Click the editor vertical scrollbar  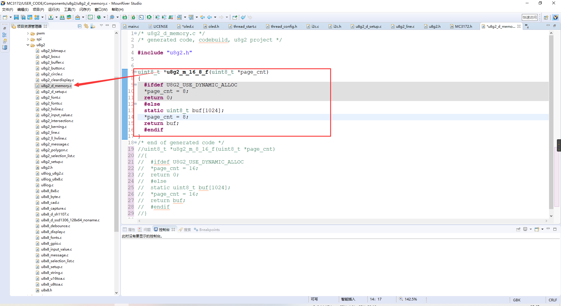tap(551, 123)
